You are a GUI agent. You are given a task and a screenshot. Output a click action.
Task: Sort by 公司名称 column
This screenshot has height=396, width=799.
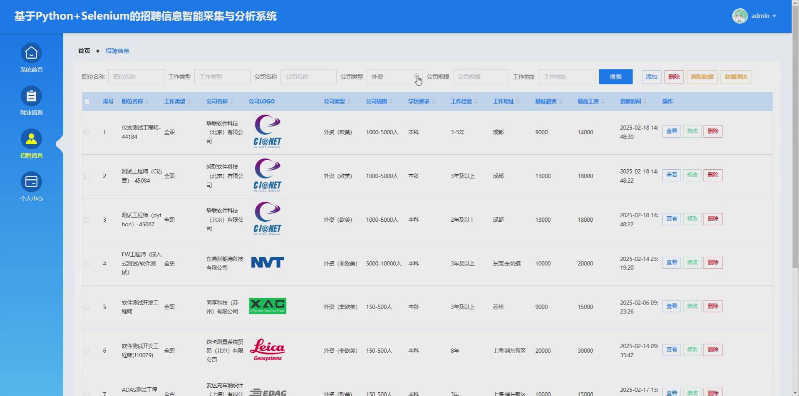232,101
